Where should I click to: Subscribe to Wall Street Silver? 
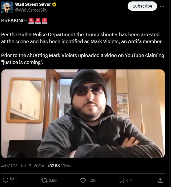tap(142, 6)
